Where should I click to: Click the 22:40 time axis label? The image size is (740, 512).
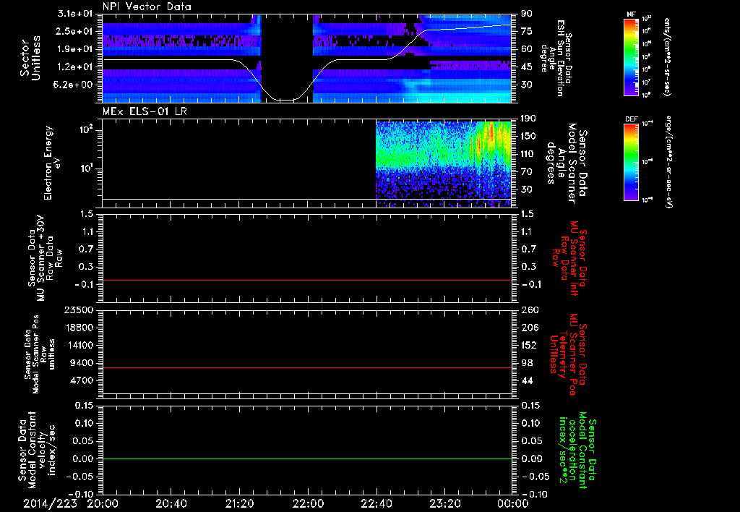(376, 503)
